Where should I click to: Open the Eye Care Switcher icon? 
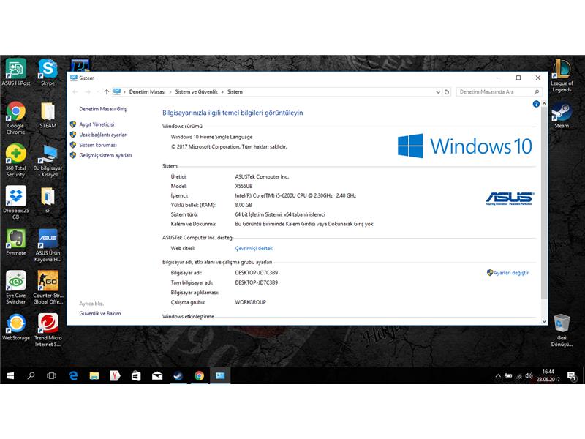(15, 288)
